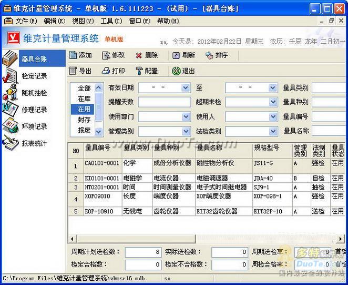Expand the 法检类别 dropdown
The height and width of the screenshot is (285, 348).
click(x=272, y=131)
